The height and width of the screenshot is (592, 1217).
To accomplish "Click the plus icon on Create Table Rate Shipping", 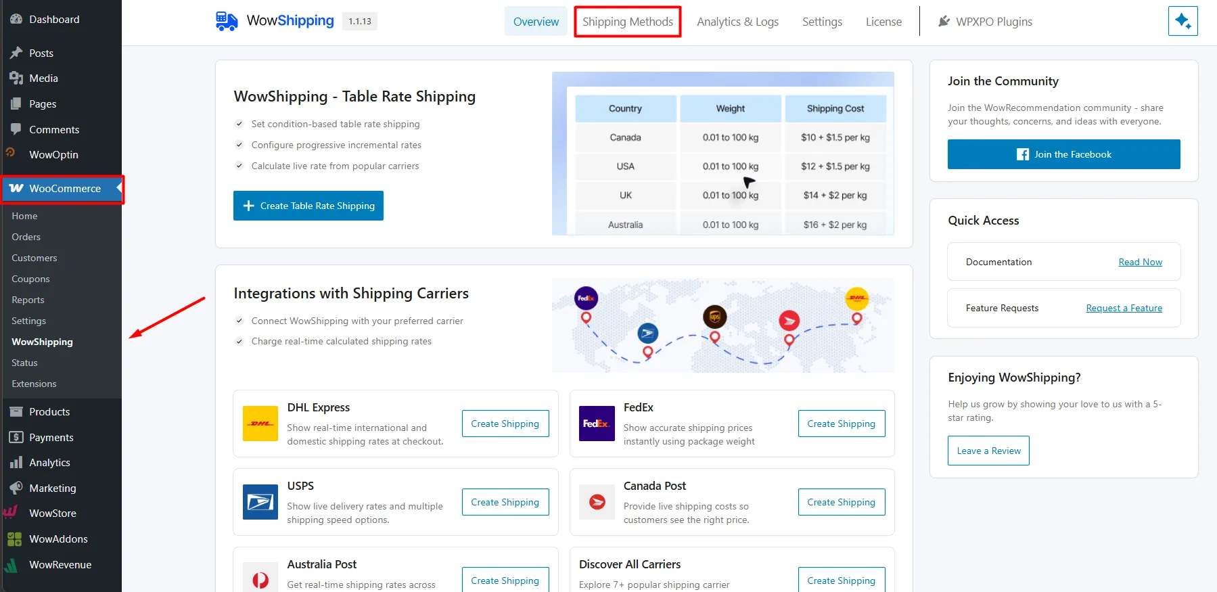I will tap(248, 206).
